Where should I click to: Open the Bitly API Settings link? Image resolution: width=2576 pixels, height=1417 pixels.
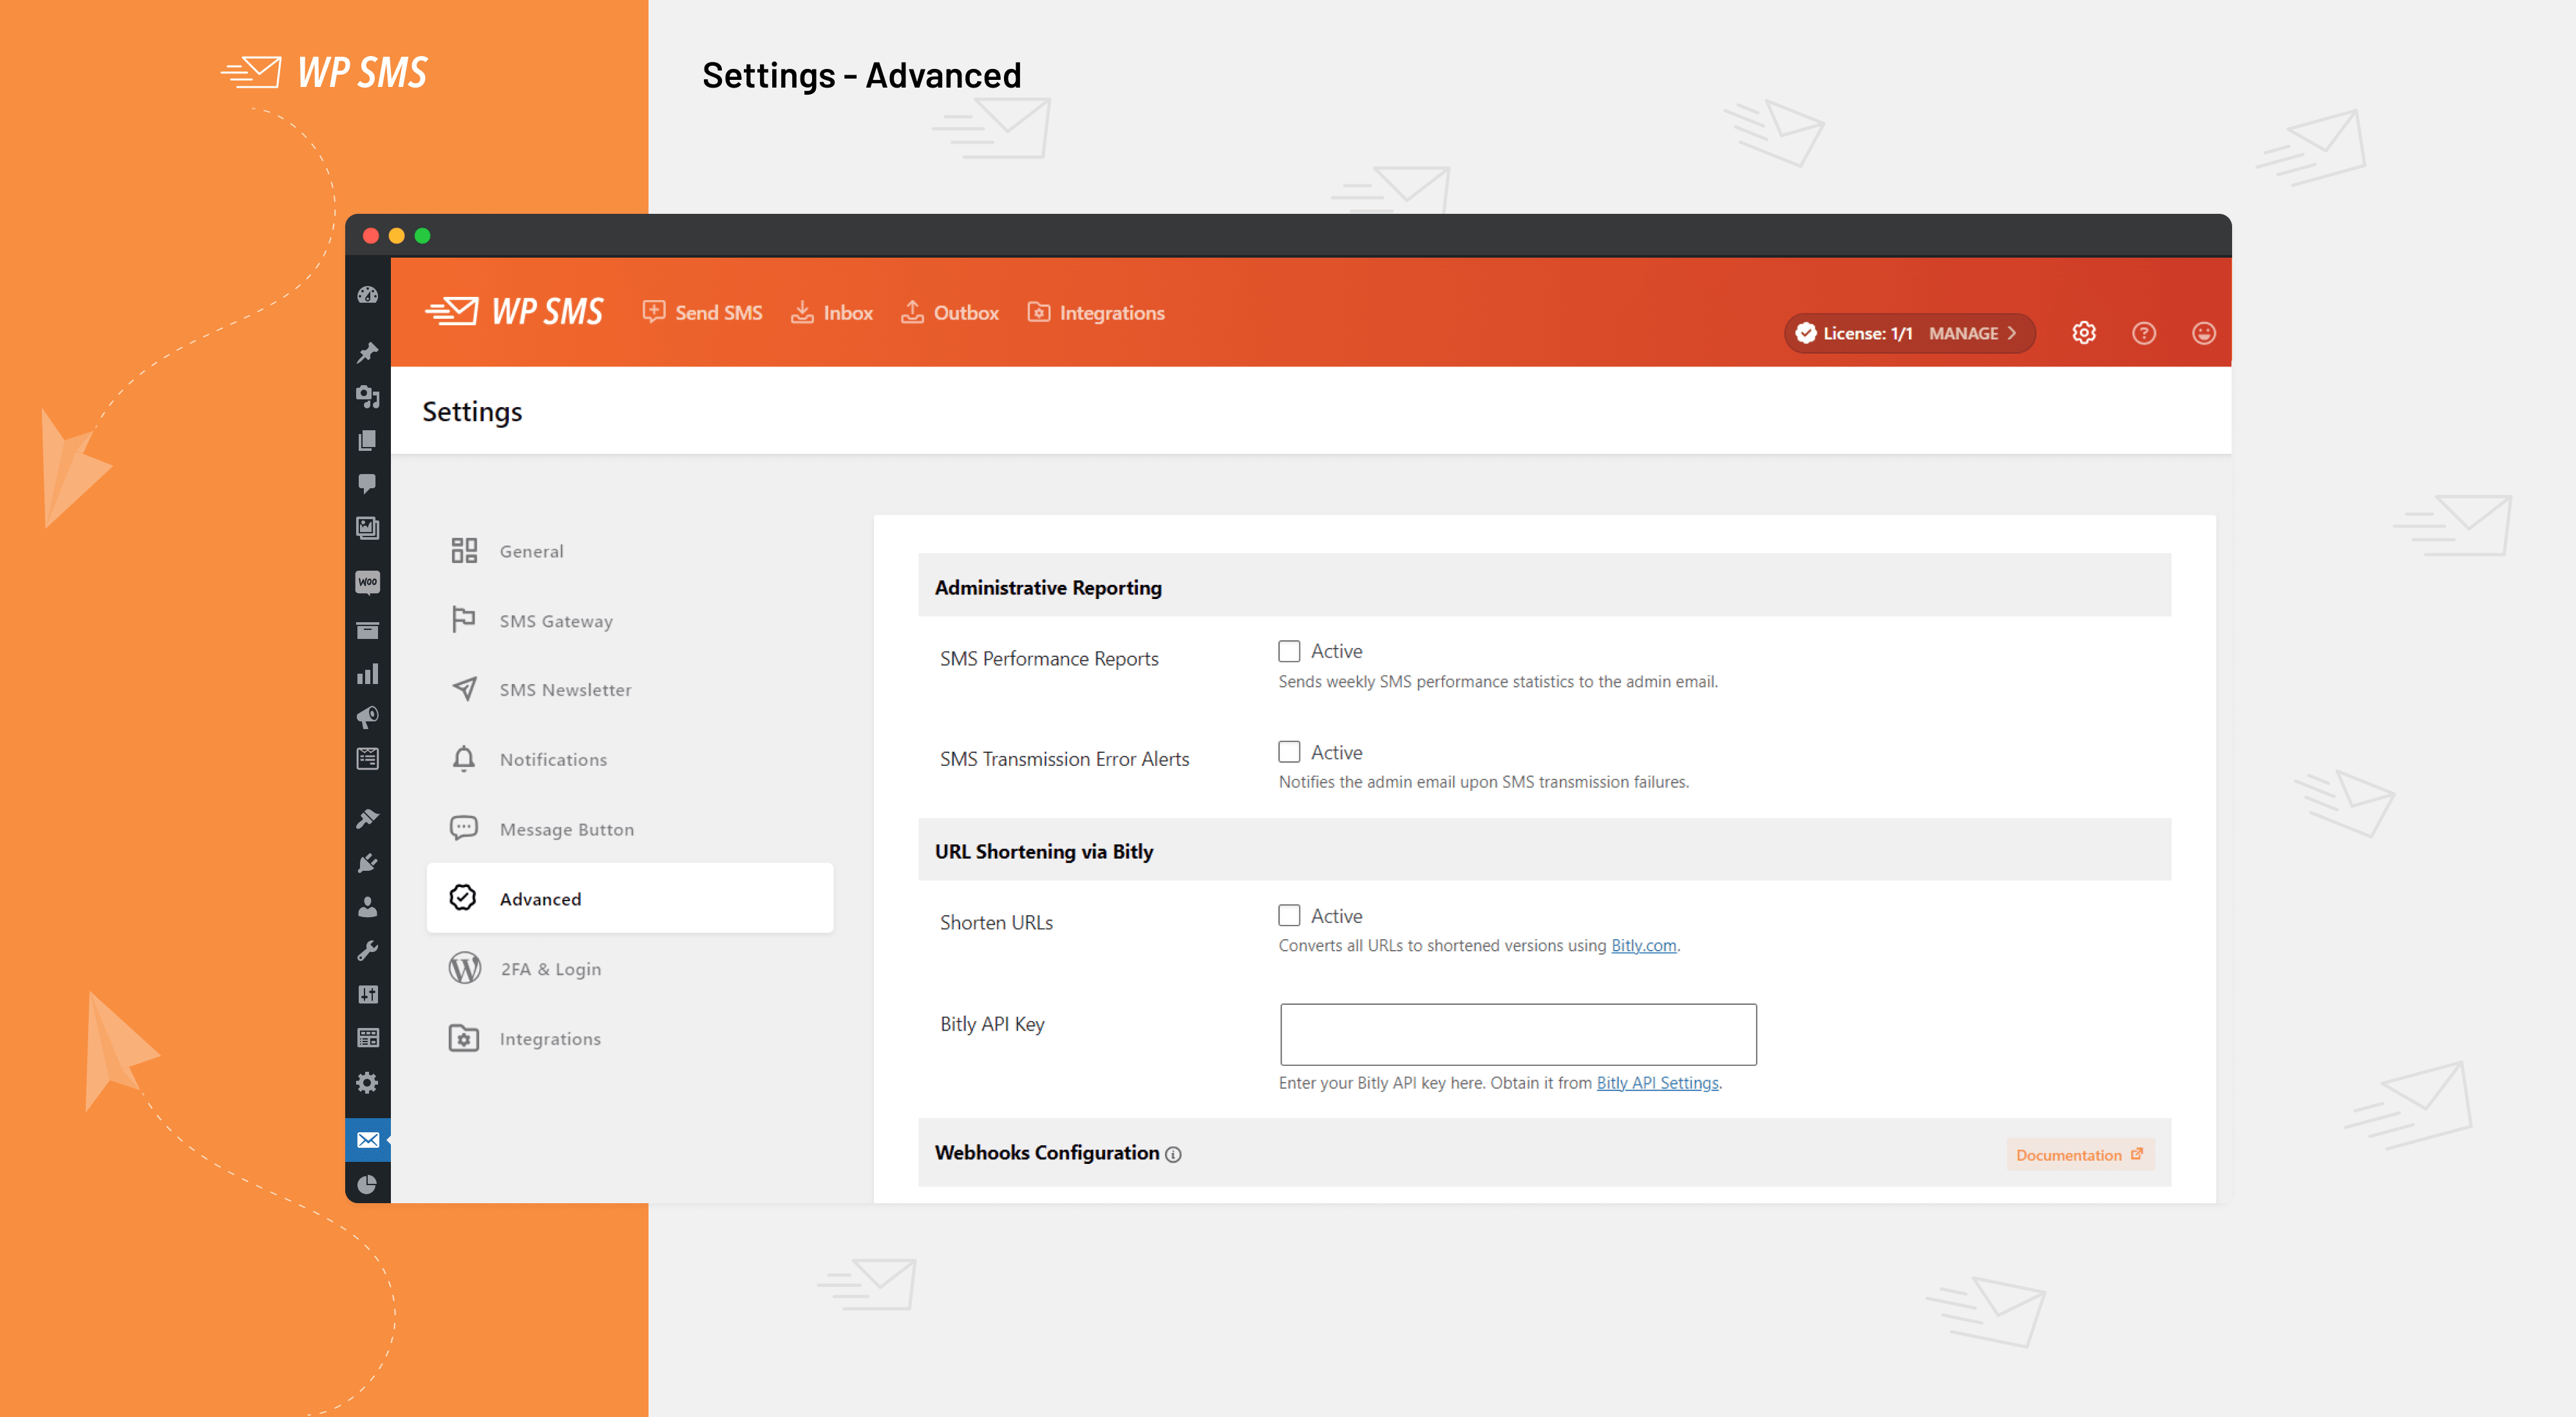pos(1657,1083)
